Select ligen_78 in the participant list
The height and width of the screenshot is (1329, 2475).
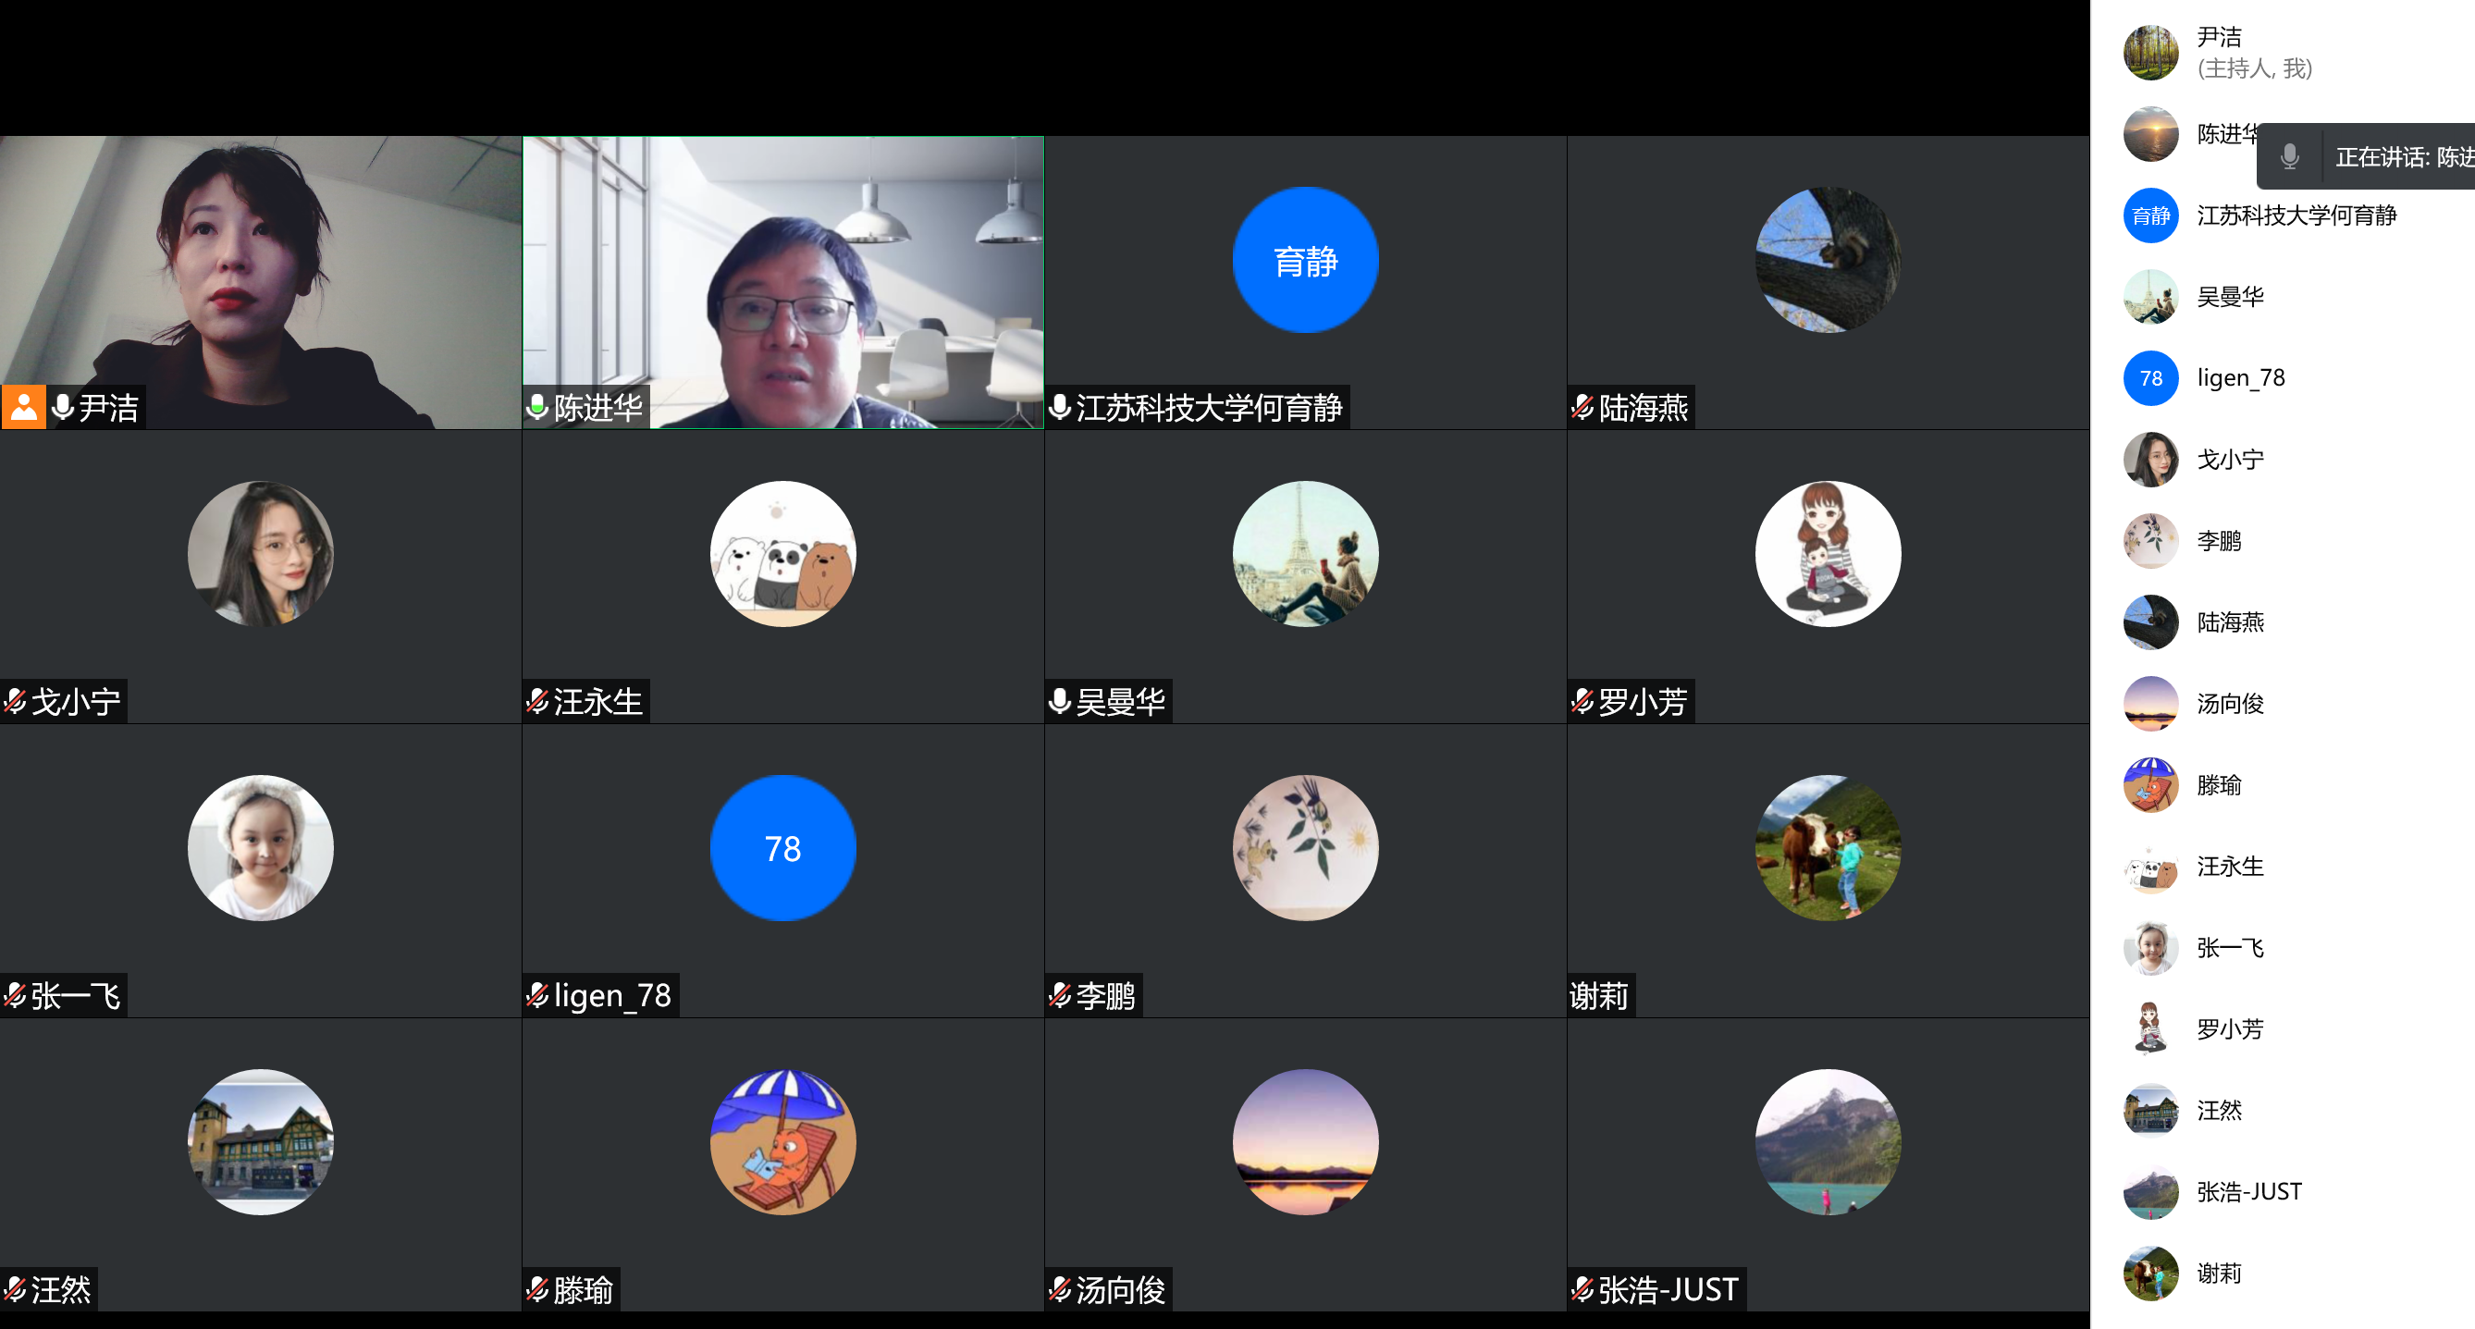pyautogui.click(x=2239, y=378)
